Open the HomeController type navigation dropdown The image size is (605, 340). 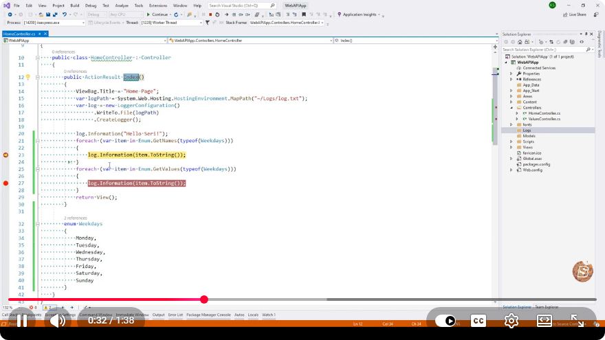tap(250, 40)
